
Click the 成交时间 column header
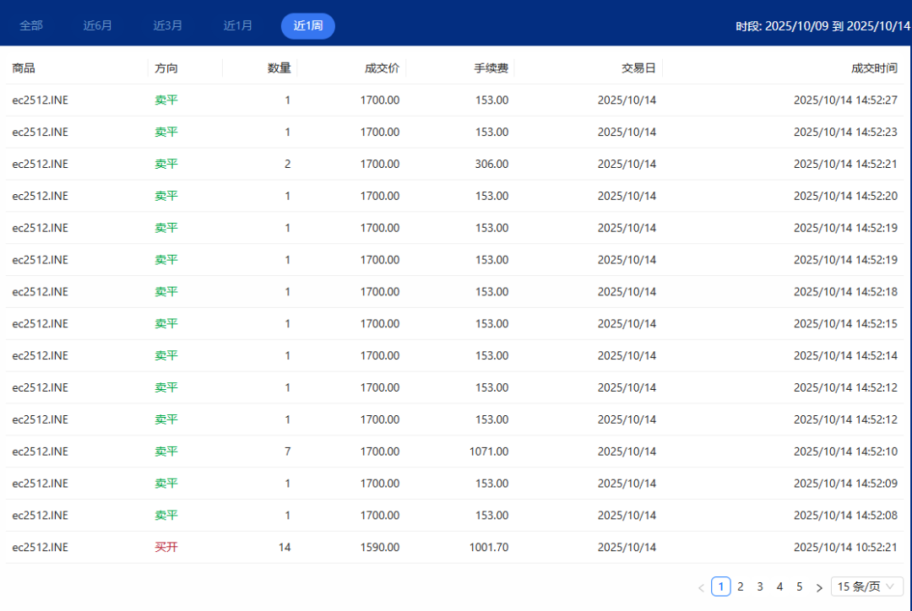[x=874, y=68]
